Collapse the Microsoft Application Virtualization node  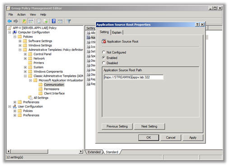[x=30, y=81]
